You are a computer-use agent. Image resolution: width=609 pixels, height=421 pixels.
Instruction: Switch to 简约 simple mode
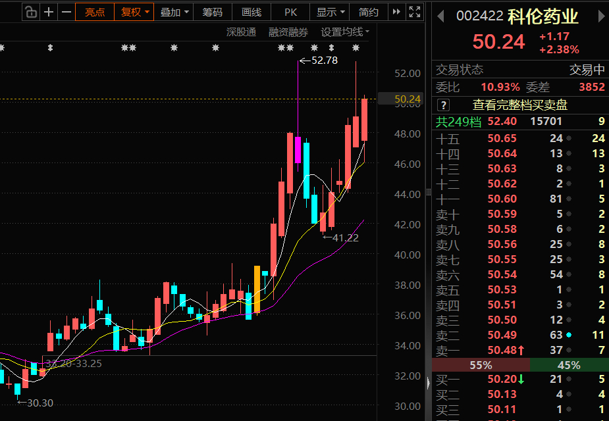[369, 12]
